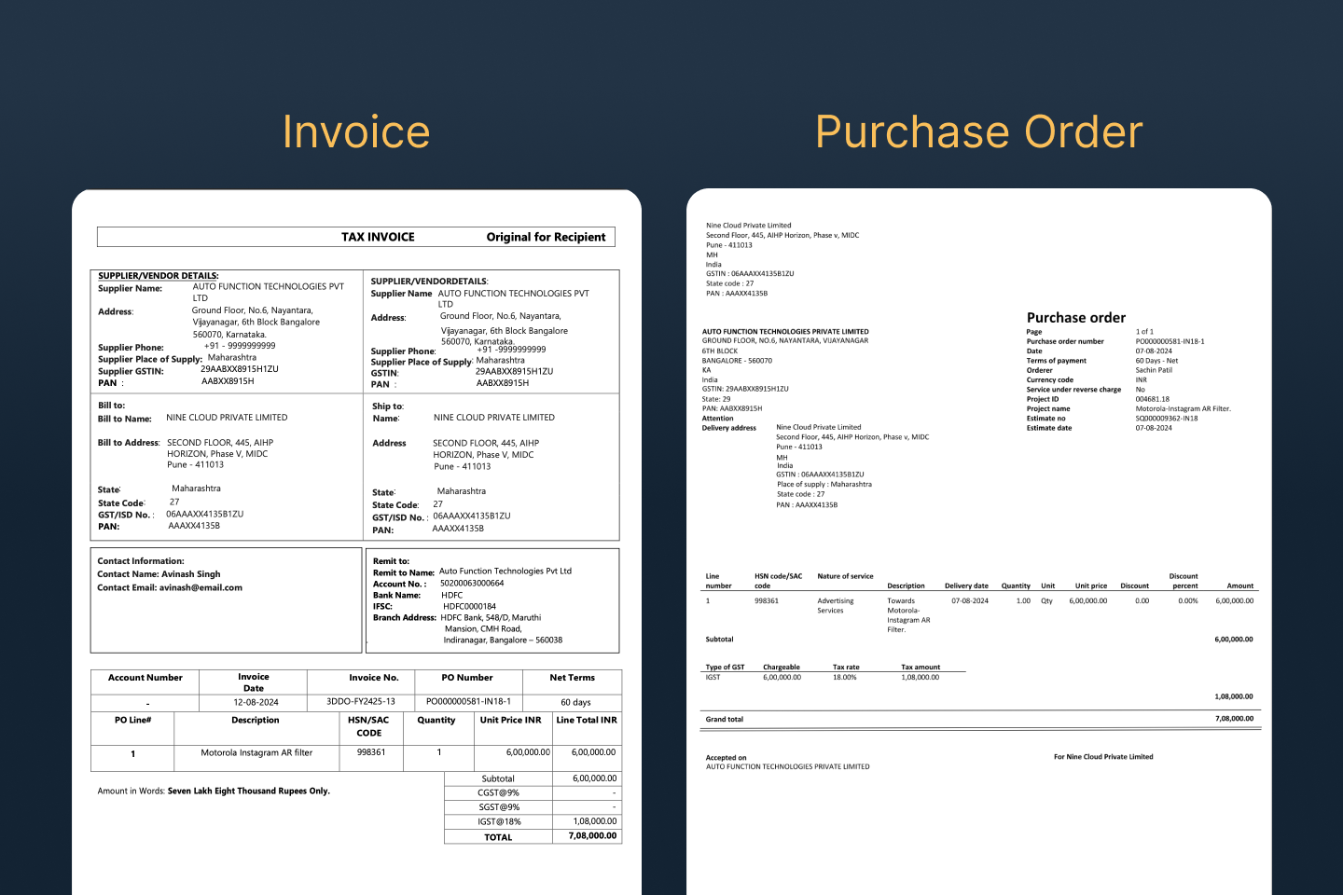This screenshot has height=895, width=1343.
Task: Select the "IGST@18%" row label
Action: click(x=499, y=821)
